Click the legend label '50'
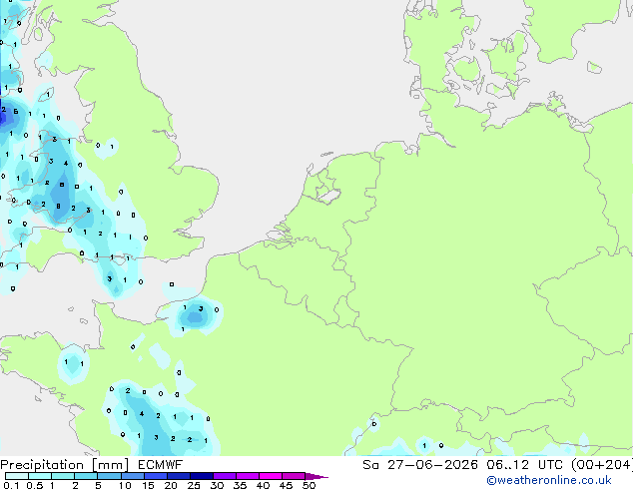 click(x=309, y=485)
